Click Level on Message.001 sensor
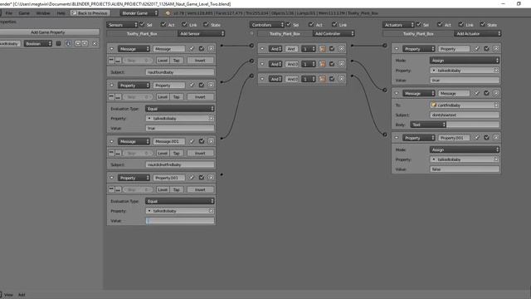The image size is (531, 299). 163,153
